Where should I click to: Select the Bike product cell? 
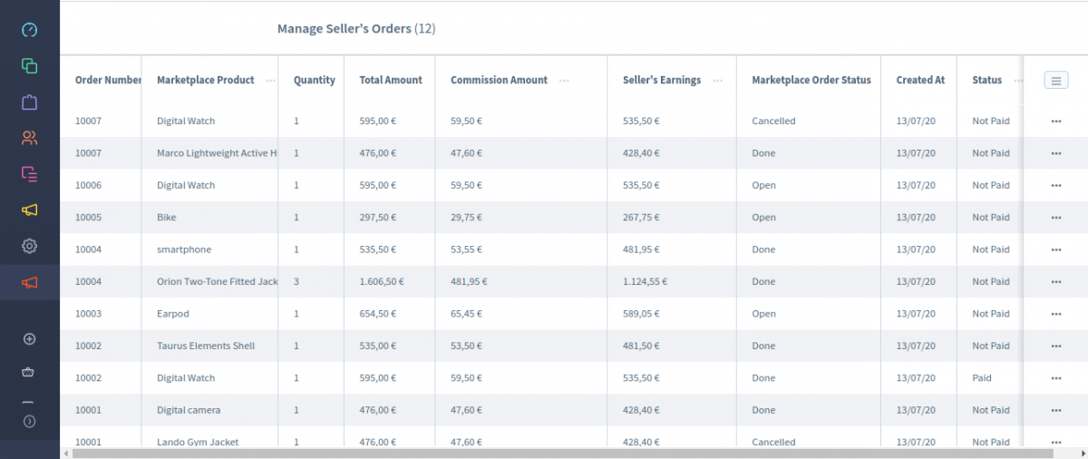pyautogui.click(x=167, y=218)
